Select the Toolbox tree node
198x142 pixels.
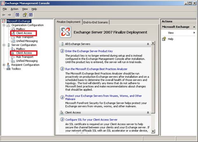pos(16,69)
